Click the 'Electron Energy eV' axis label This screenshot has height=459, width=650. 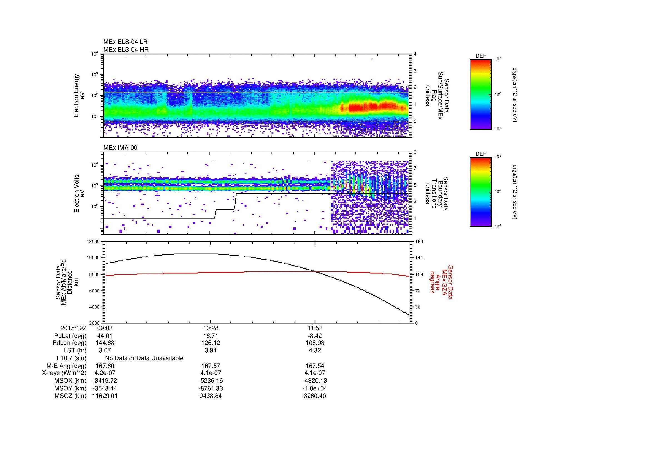pyautogui.click(x=79, y=96)
